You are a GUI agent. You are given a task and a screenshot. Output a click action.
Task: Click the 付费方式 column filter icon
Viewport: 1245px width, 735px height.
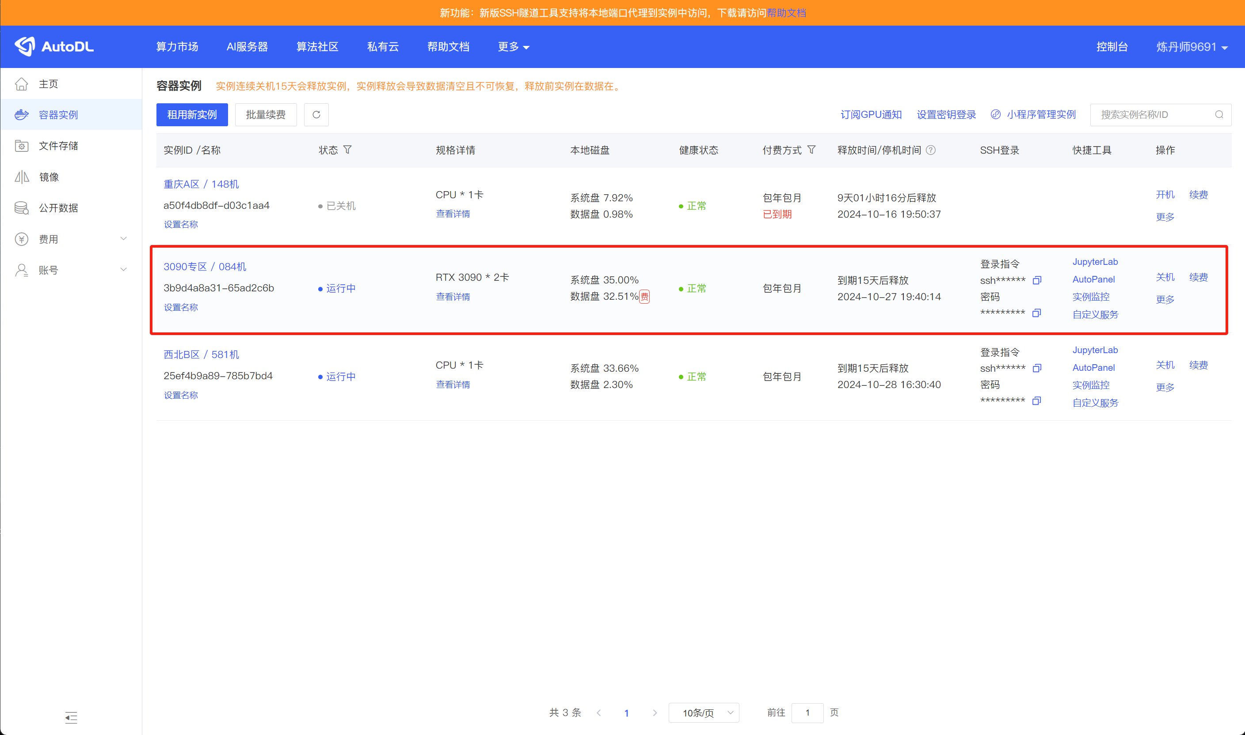(x=811, y=150)
